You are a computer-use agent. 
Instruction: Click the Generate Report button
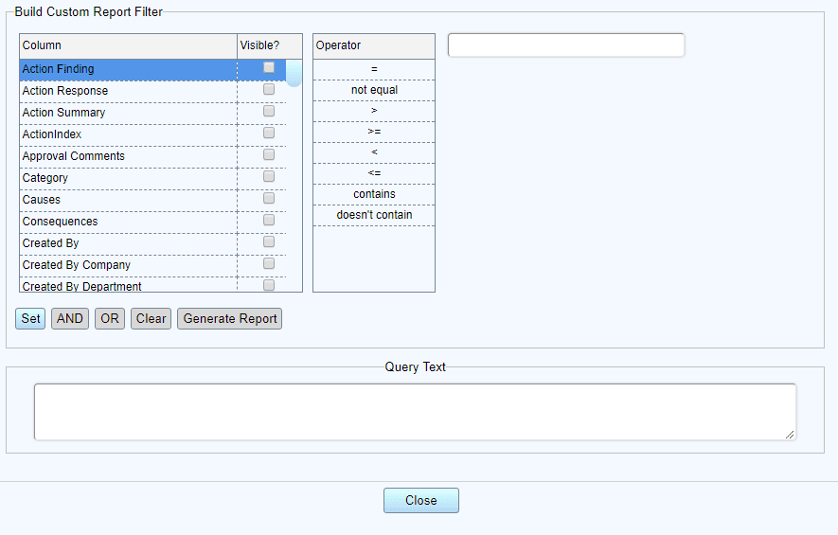(230, 318)
